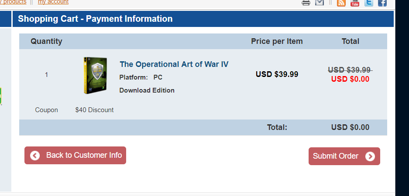Open the RSS feed icon
The height and width of the screenshot is (196, 409).
[341, 3]
